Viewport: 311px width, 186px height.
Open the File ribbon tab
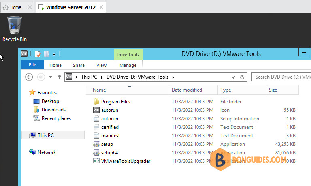tap(32, 65)
